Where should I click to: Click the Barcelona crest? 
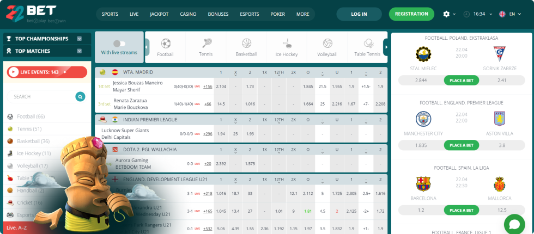[423, 184]
